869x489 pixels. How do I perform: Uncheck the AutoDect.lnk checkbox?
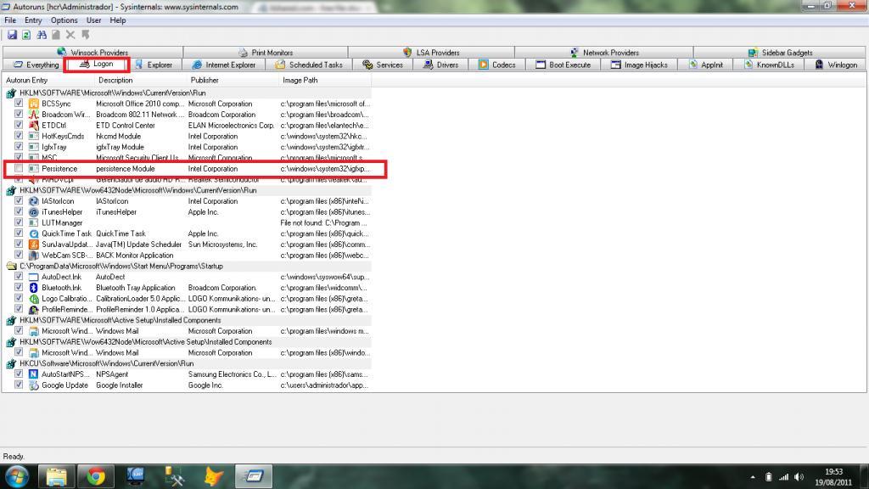pos(19,277)
